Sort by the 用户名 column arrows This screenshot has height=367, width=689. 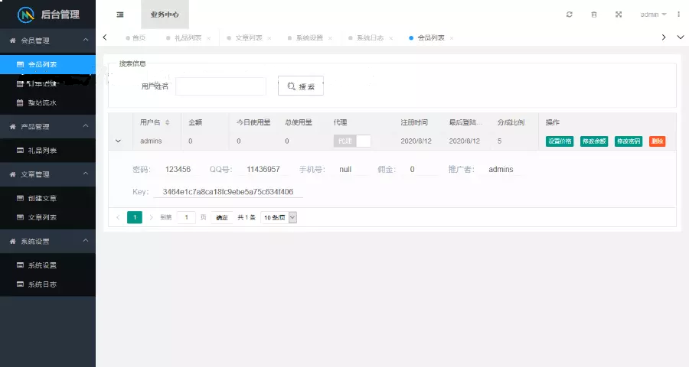[x=168, y=122]
